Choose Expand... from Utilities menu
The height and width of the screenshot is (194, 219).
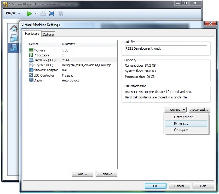click(x=186, y=124)
